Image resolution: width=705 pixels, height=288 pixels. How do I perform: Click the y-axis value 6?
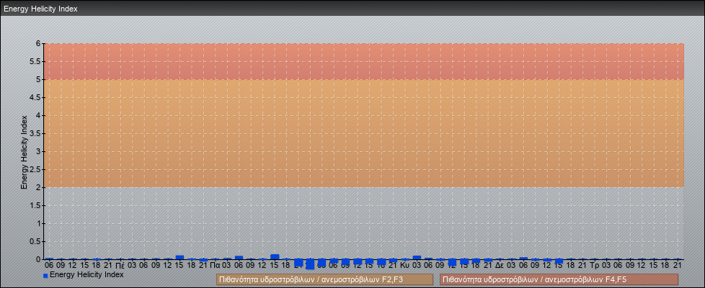pyautogui.click(x=39, y=44)
